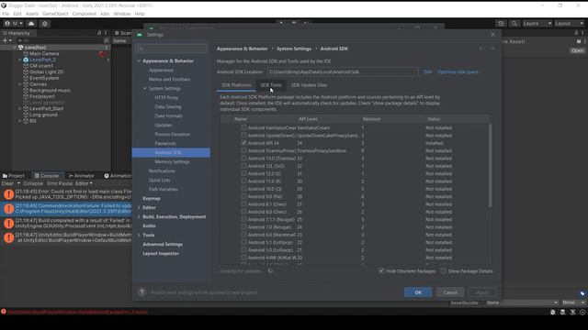Click the Unity cloud services icon
The image size is (588, 330).
[x=31, y=23]
